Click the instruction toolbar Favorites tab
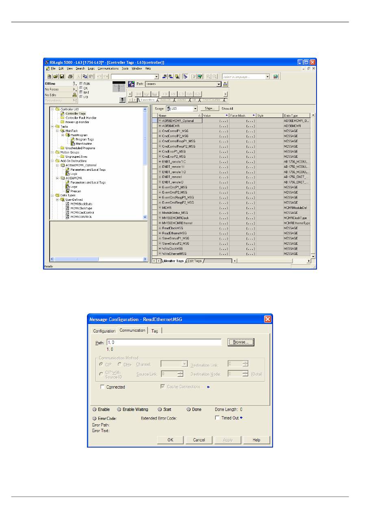This screenshot has height=515, width=386. [x=148, y=100]
